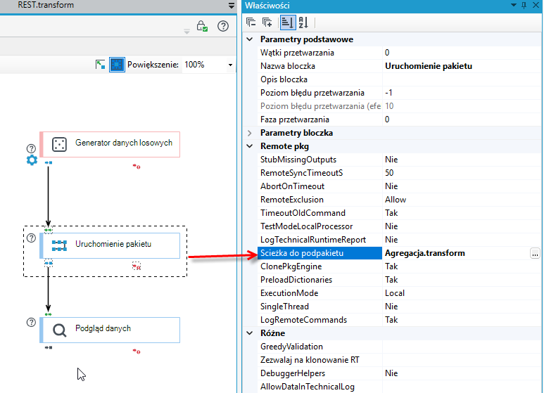Edit RemoteSyncTimeoutS value 50

[x=462, y=173]
